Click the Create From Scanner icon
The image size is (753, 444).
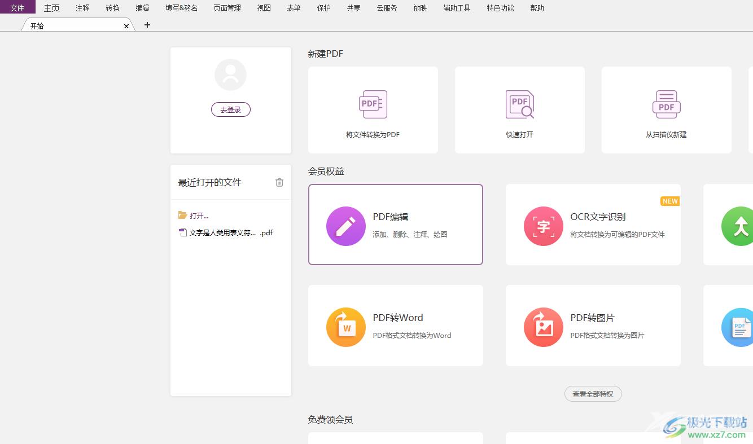click(667, 104)
